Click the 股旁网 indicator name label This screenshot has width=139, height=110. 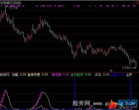click(5, 75)
